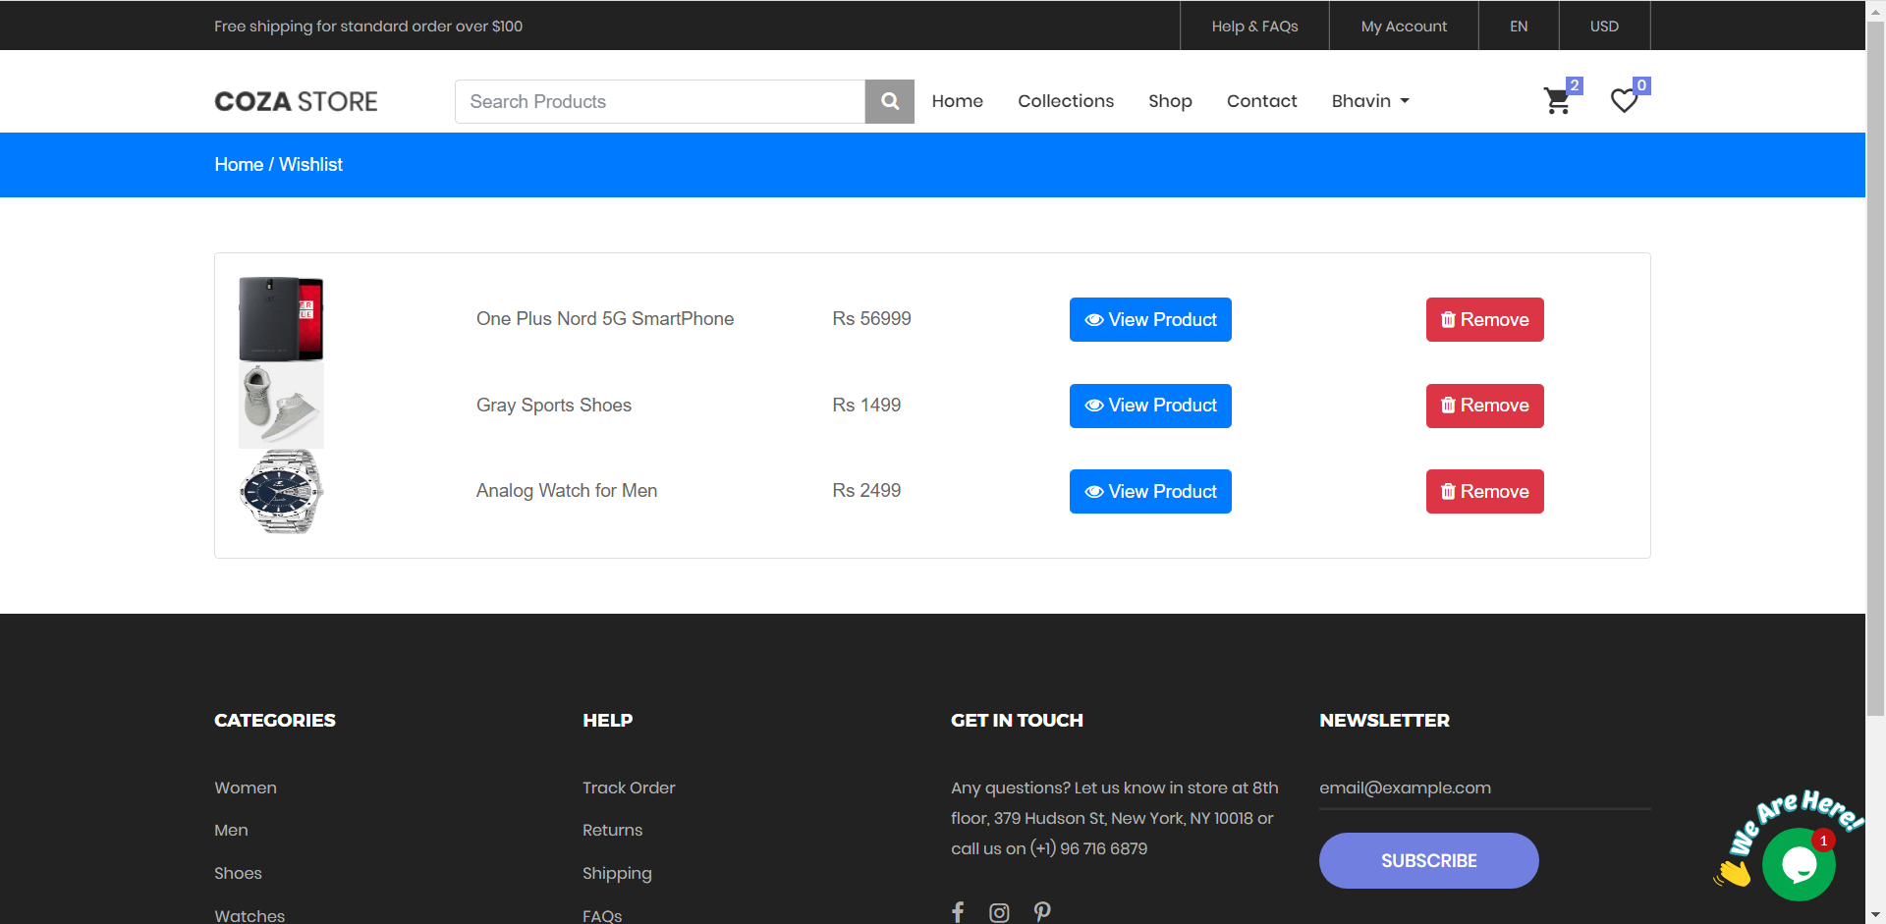This screenshot has height=924, width=1886.
Task: Select Shop in the navigation menu
Action: click(x=1170, y=101)
